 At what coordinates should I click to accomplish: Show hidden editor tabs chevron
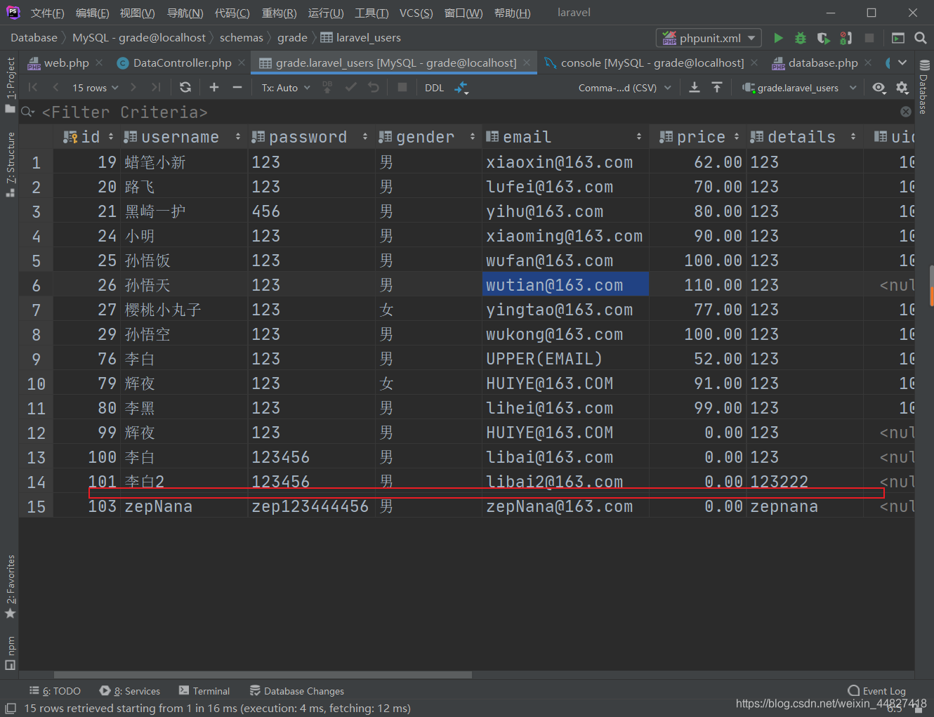(x=902, y=63)
